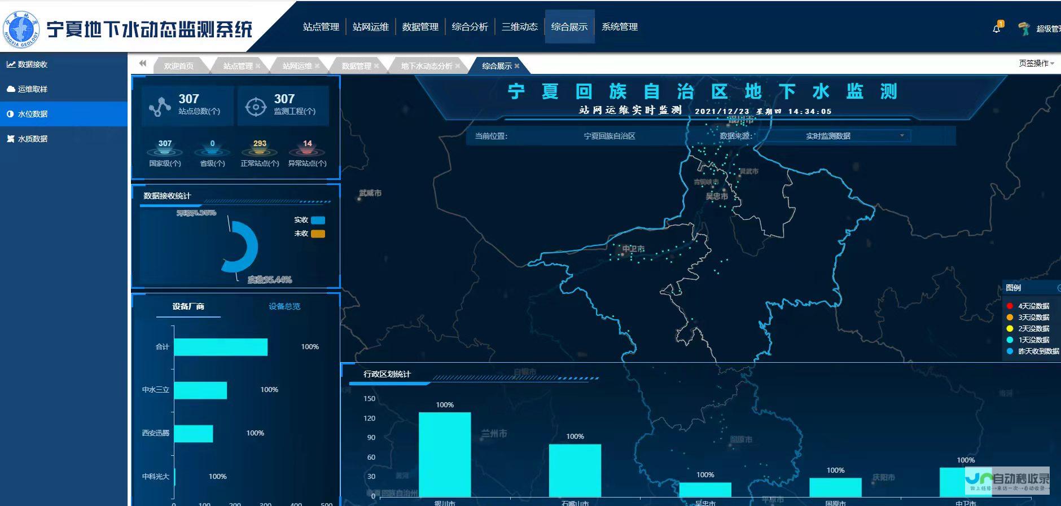This screenshot has width=1061, height=506.
Task: Close the 综合展示 tab
Action: tap(517, 66)
